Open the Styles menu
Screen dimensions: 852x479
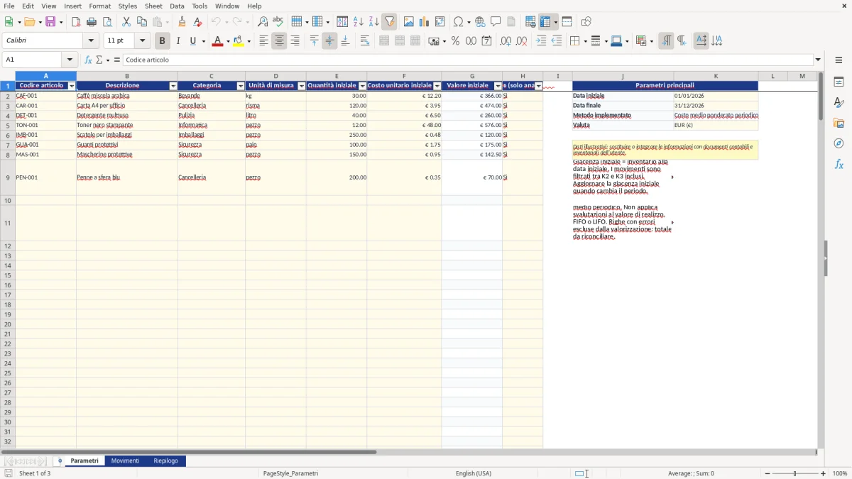pyautogui.click(x=128, y=6)
